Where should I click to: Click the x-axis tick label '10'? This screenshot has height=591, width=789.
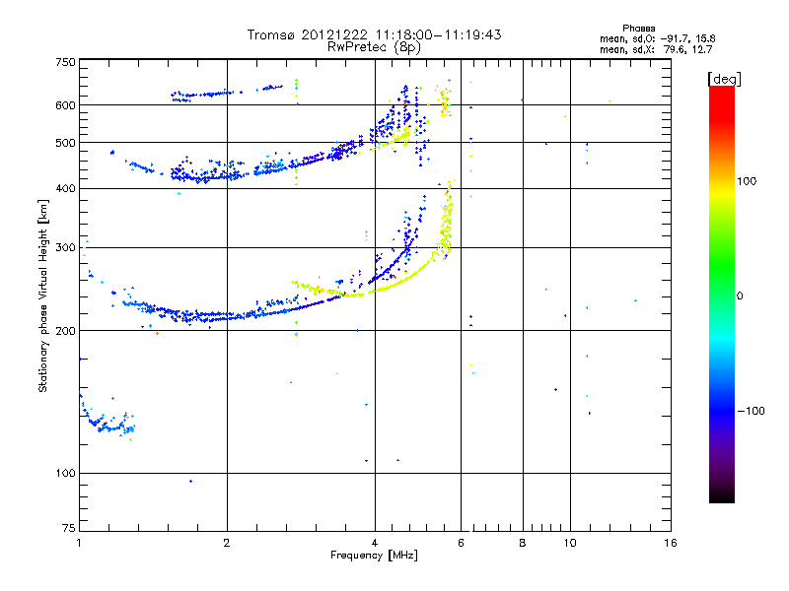point(570,543)
